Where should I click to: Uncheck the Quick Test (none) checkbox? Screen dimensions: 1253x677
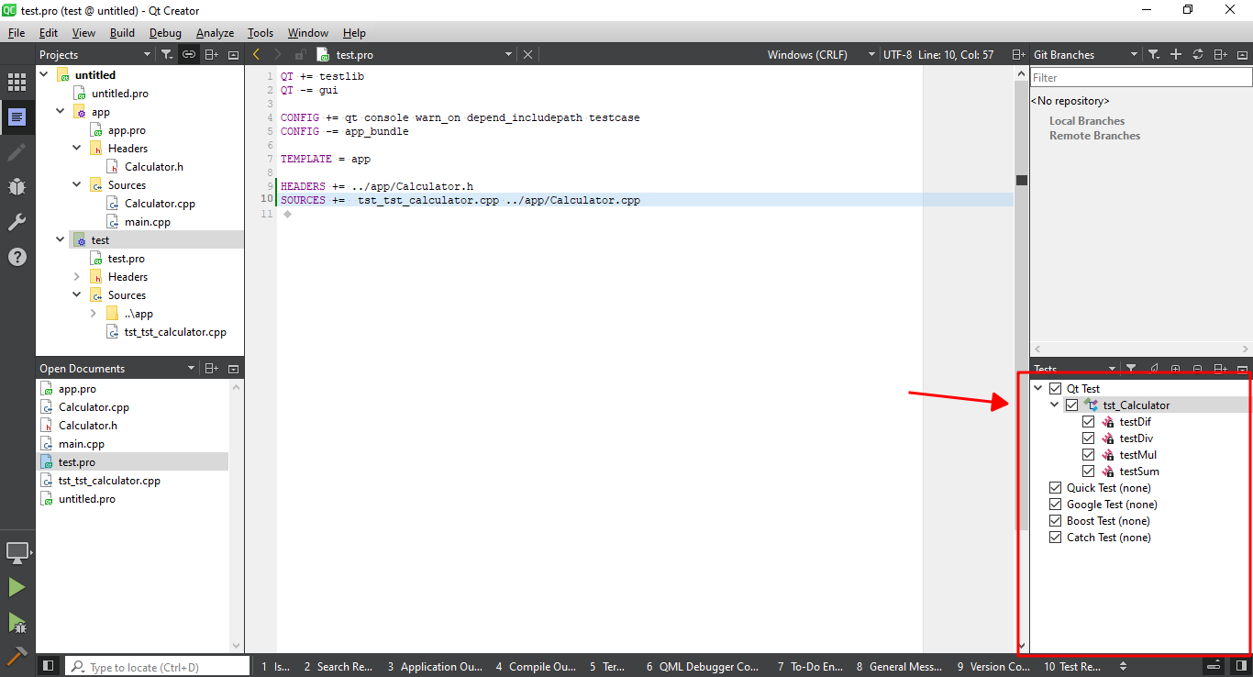pyautogui.click(x=1055, y=488)
